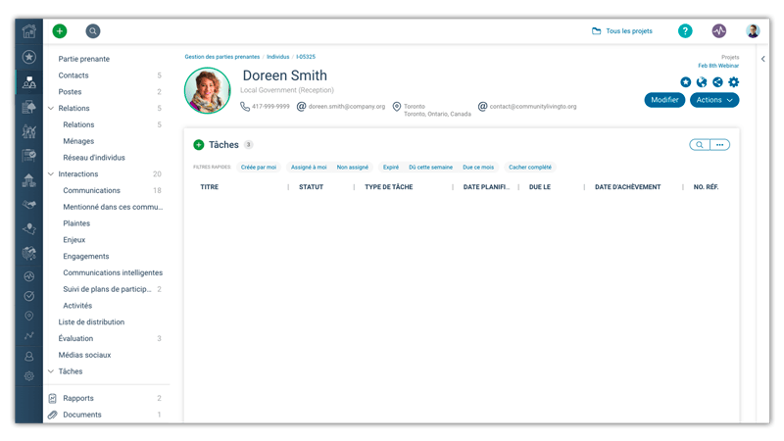Viewport: 784px width, 441px height.
Task: Open the 'Feb 8th Webinar' project link
Action: point(718,65)
